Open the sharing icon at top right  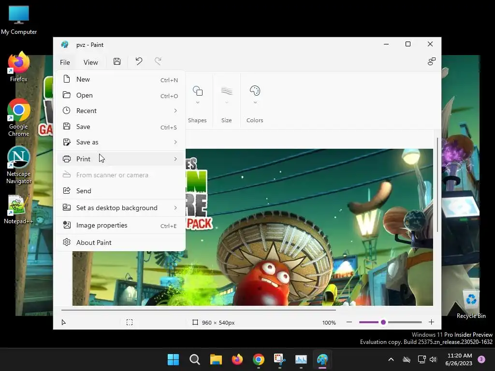pos(432,61)
